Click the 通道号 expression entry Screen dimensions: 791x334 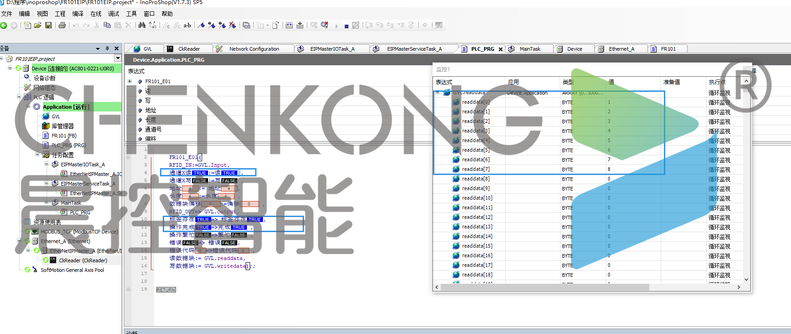(x=153, y=129)
